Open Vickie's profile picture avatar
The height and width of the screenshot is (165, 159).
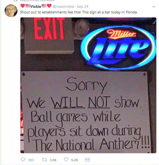click(x=11, y=11)
